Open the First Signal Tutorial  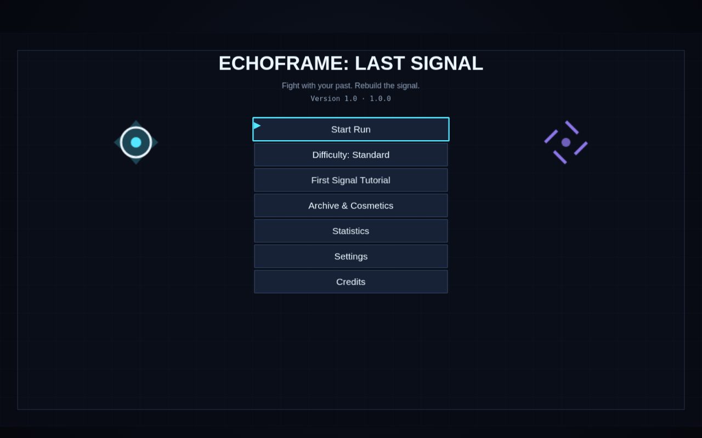351,180
